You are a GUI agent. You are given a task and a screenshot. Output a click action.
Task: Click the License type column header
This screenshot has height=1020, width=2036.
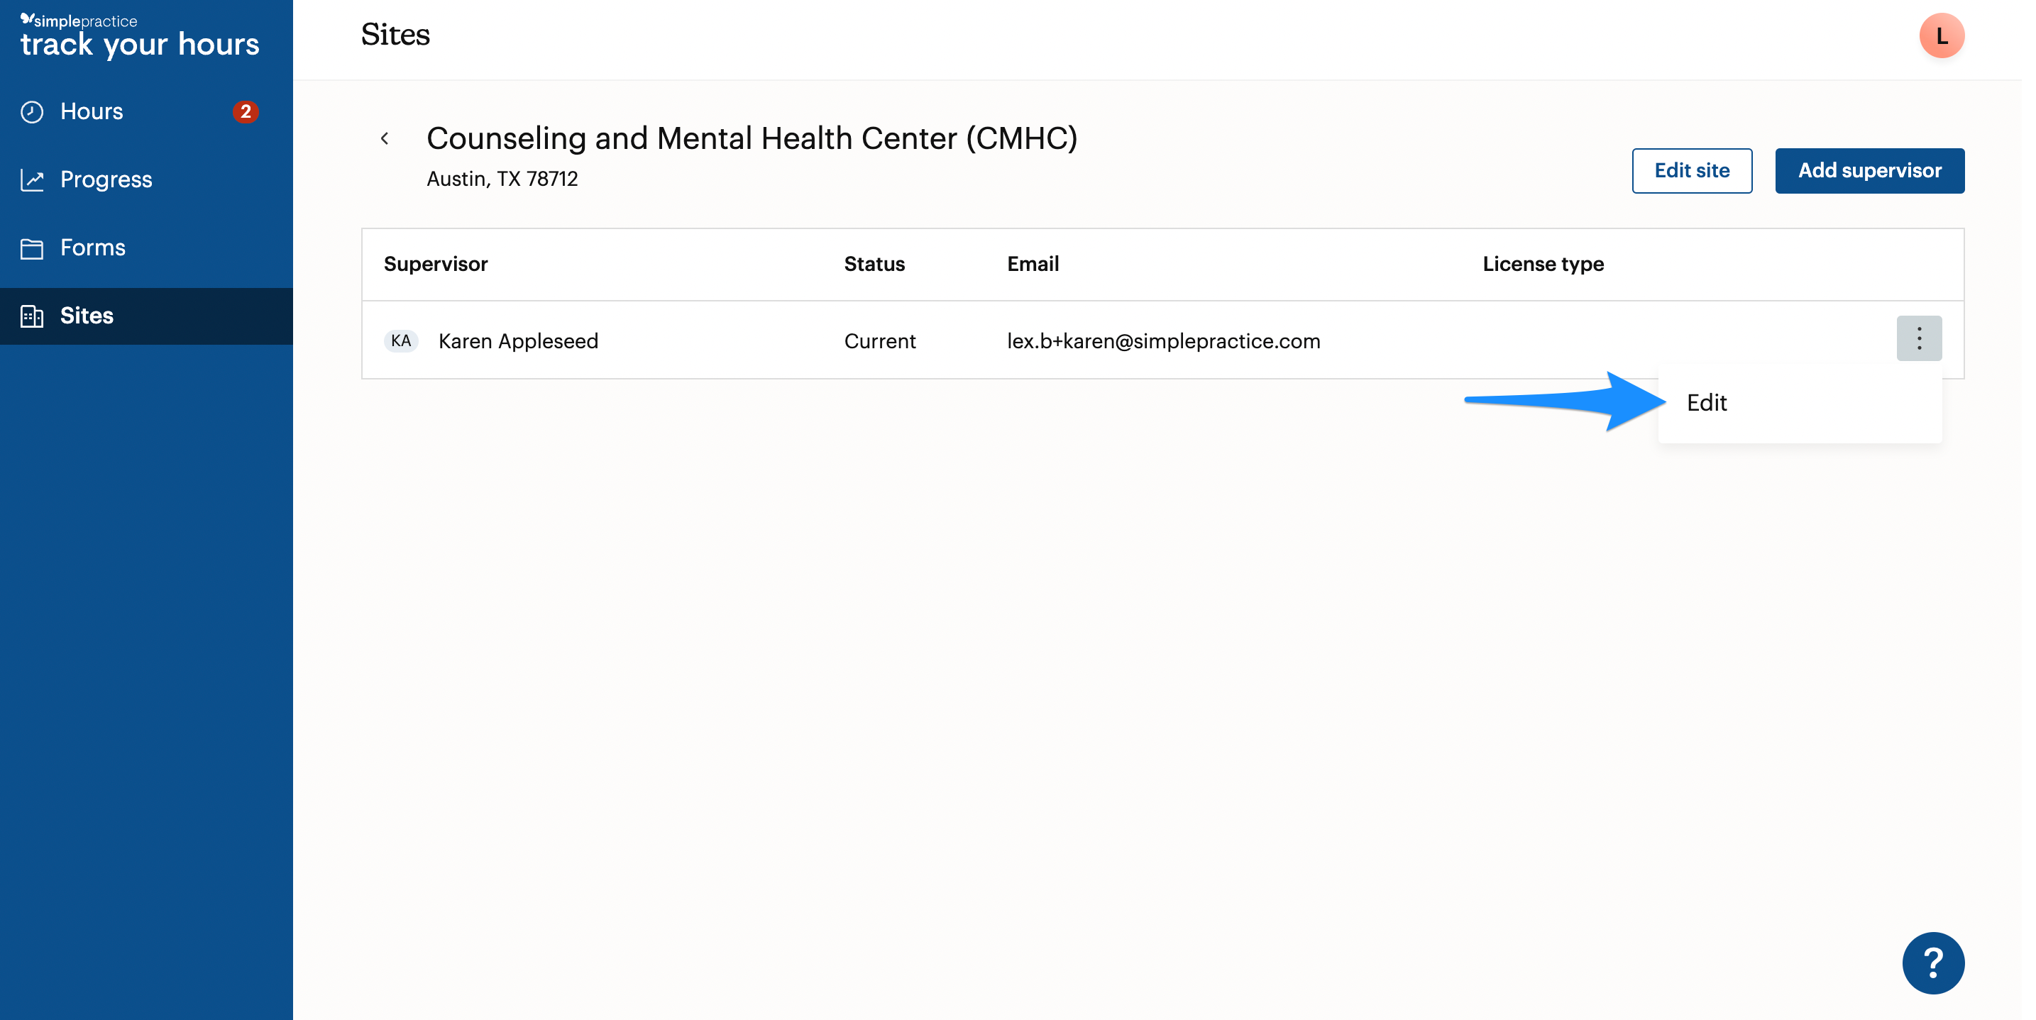click(1543, 264)
